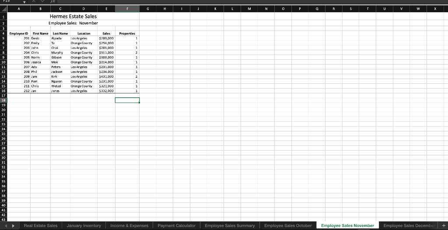Click the fx Insert Function icon
Screen dimensions: 448x230
(x=52, y=1)
